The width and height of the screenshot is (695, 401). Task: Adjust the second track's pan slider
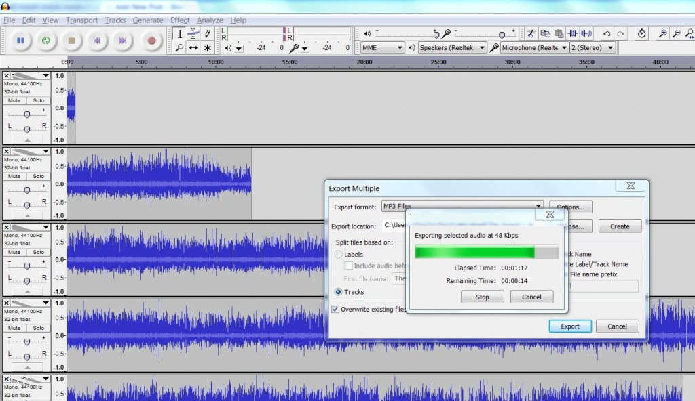pyautogui.click(x=27, y=205)
